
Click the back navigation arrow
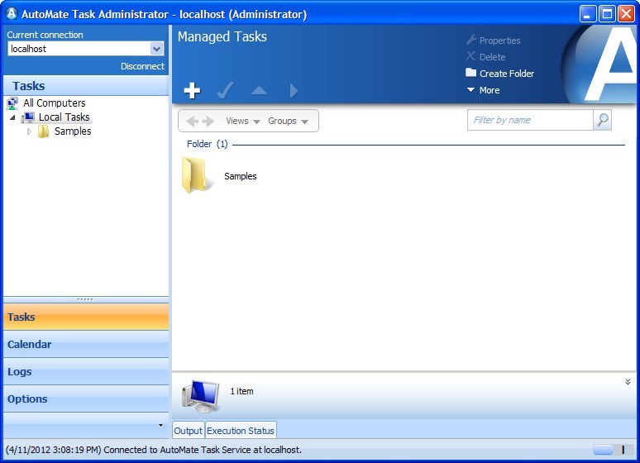(192, 121)
